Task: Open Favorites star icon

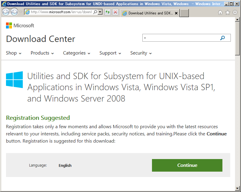Action: coord(228,13)
